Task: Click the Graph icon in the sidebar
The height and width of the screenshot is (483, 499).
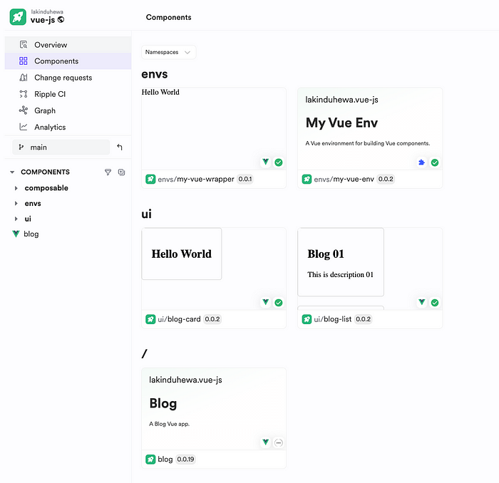Action: tap(24, 110)
